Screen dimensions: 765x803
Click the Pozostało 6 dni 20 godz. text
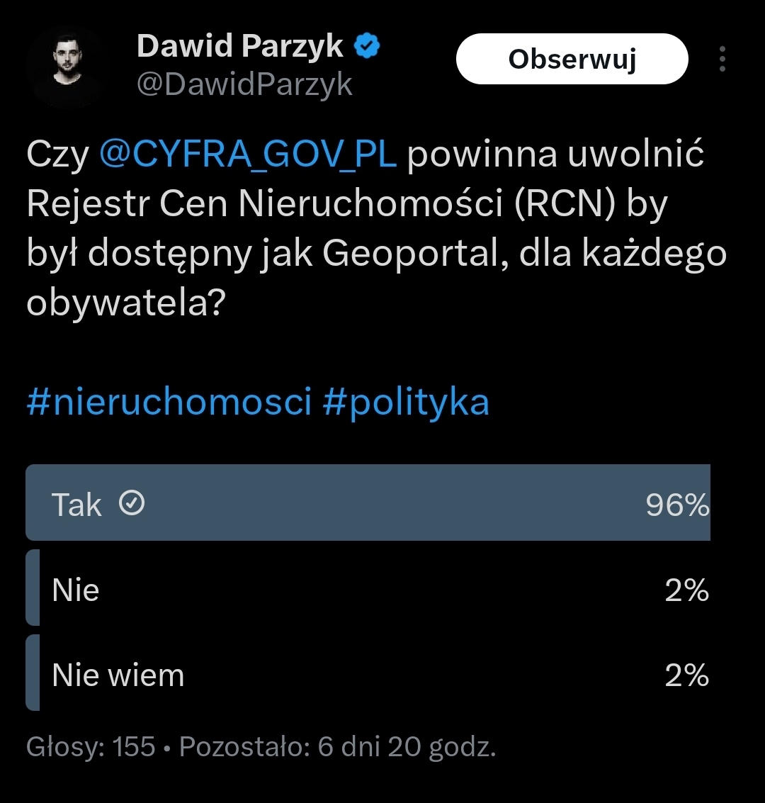click(x=337, y=746)
